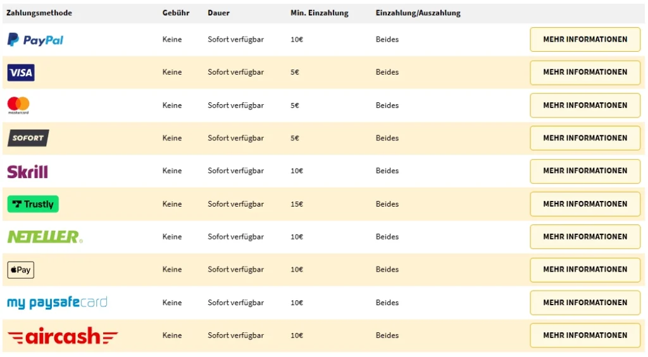Select the aircash logo
This screenshot has width=648, height=357.
point(63,336)
